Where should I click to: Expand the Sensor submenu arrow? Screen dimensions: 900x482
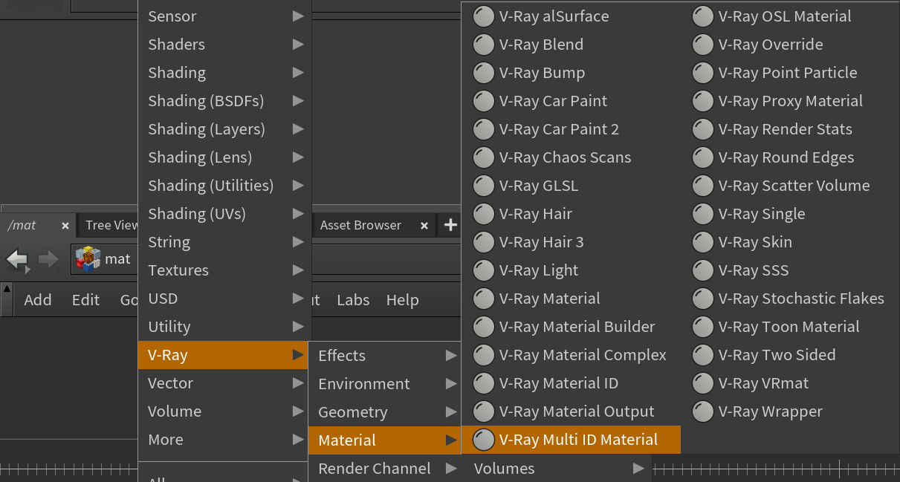pyautogui.click(x=298, y=16)
